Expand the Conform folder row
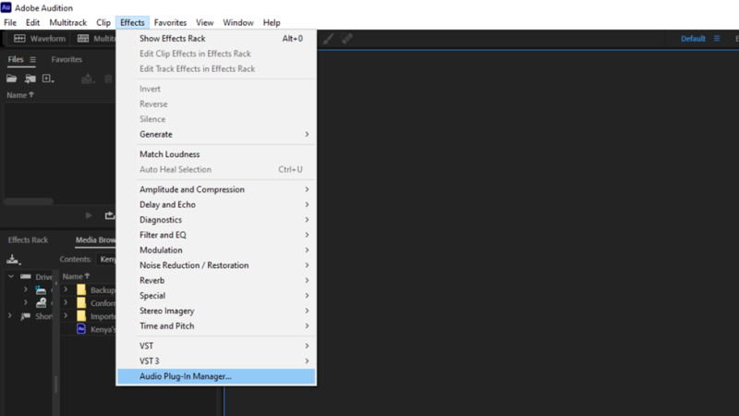Image resolution: width=739 pixels, height=416 pixels. [66, 302]
